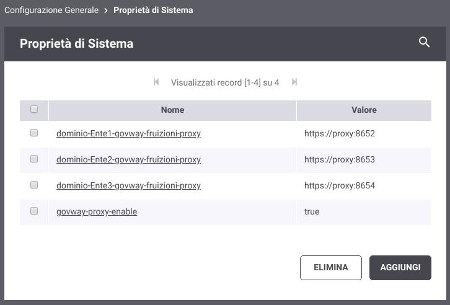This screenshot has height=305, width=450.
Task: Open dominio-Ente2-govway-fruizioni-proxy property link
Action: [x=128, y=159]
